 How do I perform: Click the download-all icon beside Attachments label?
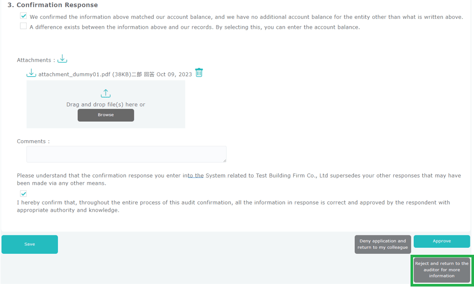click(x=62, y=59)
